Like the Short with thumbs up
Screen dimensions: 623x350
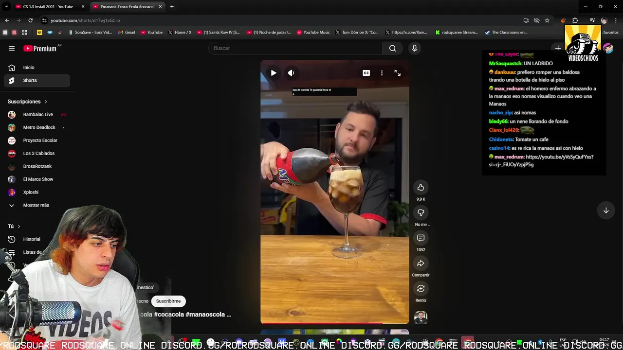point(421,187)
